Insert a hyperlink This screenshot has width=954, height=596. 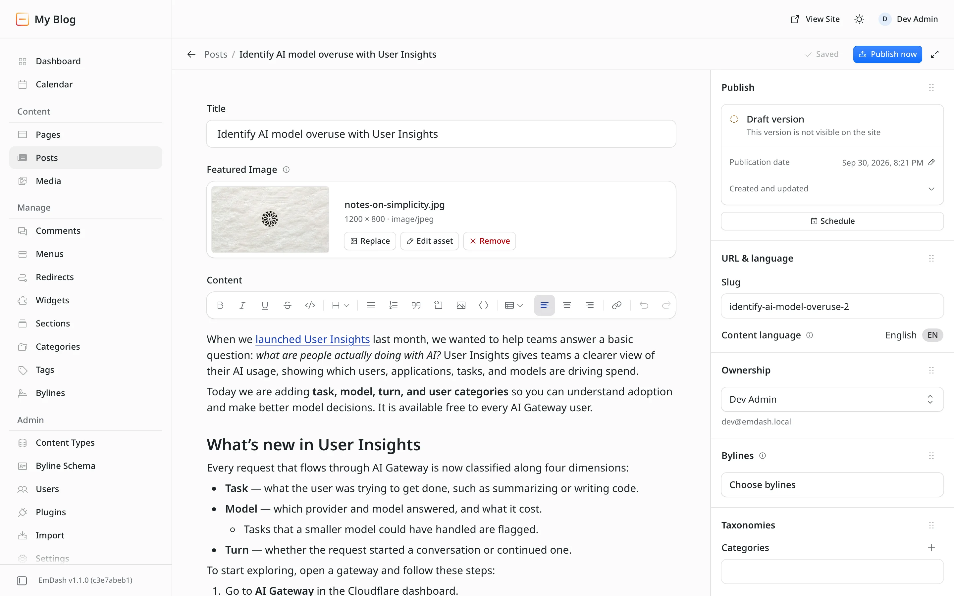(x=616, y=305)
